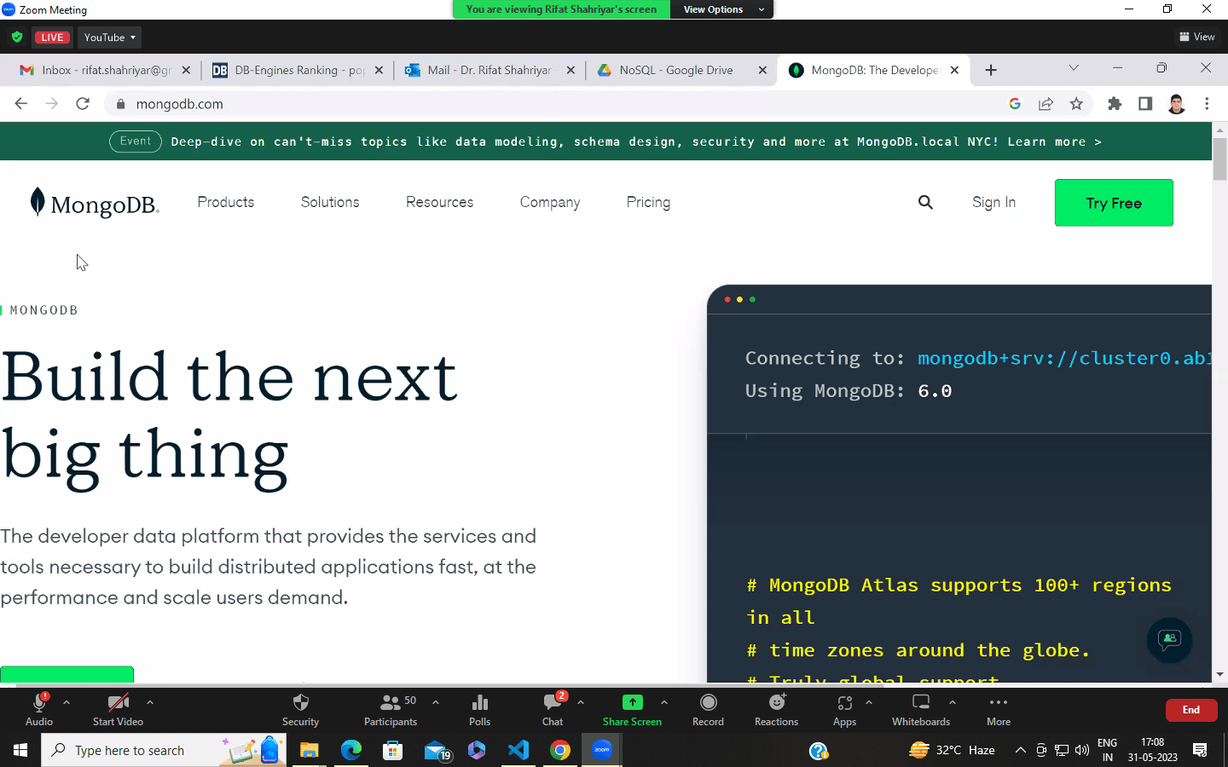This screenshot has height=767, width=1228.
Task: Expand audio options arrow
Action: 67,702
